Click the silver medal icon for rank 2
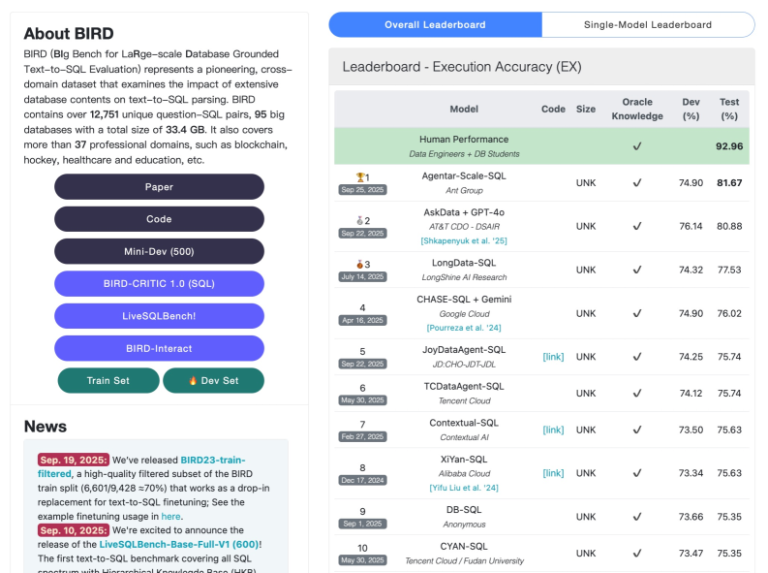Image resolution: width=768 pixels, height=573 pixels. (x=360, y=221)
